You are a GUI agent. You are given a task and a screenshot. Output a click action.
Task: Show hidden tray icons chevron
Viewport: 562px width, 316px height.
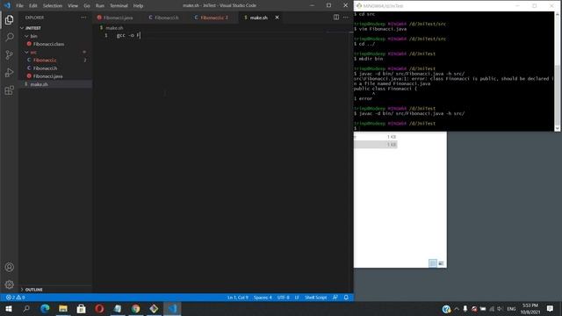click(x=457, y=308)
